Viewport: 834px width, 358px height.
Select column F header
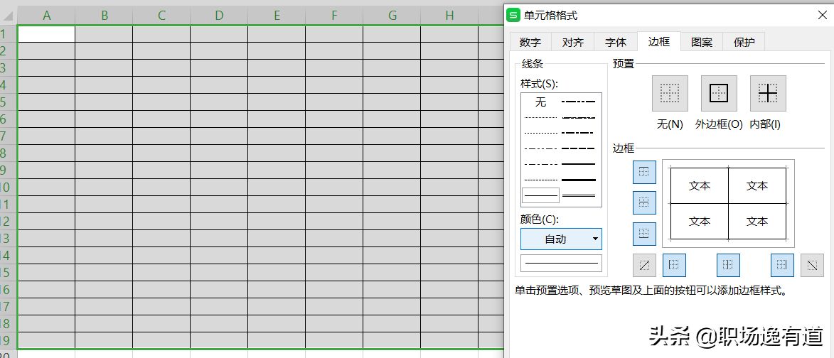[x=334, y=16]
